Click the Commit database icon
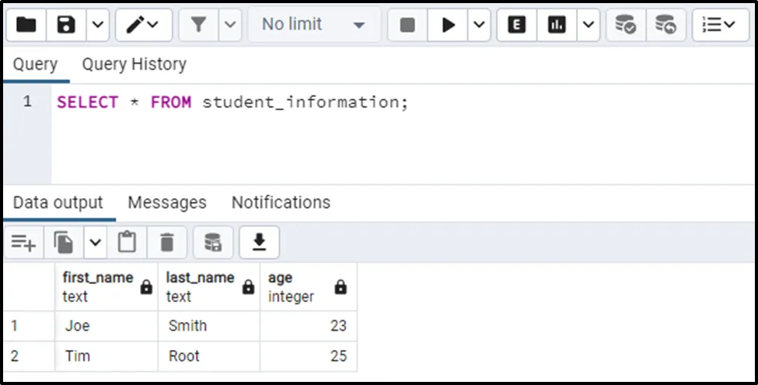 [625, 25]
